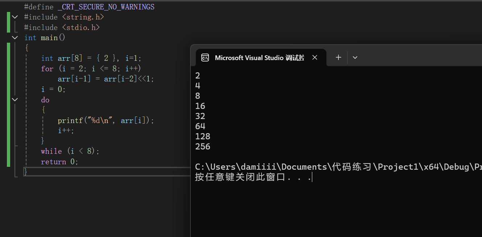Image resolution: width=482 pixels, height=237 pixels.
Task: Click the #include <stdio.h> line
Action: [x=62, y=27]
